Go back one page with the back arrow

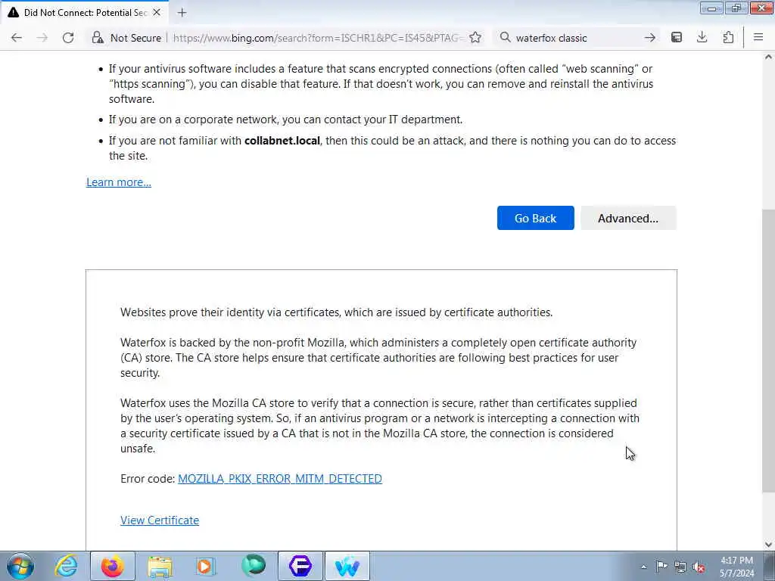(17, 38)
